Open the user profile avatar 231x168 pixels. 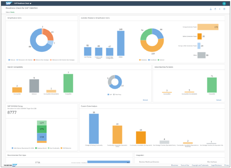pos(224,4)
